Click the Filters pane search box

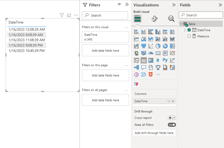pos(105,15)
